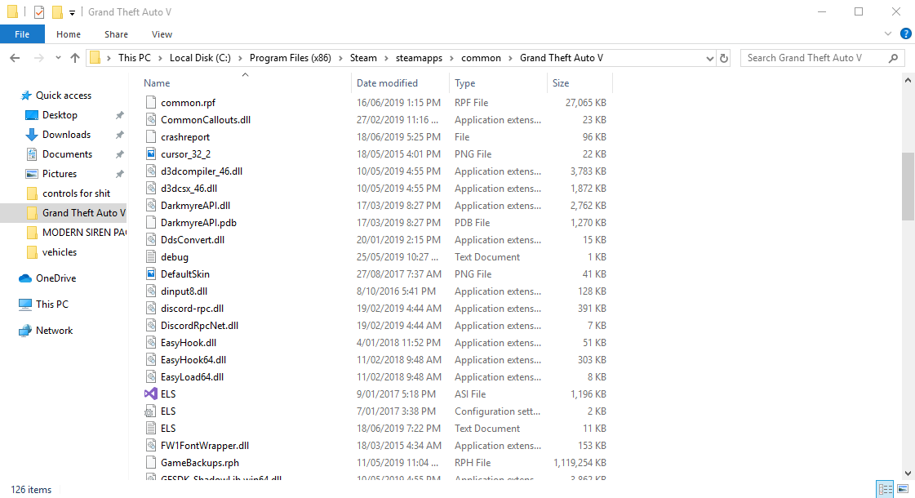Click the scrollbar up arrow
This screenshot has height=498, width=915.
point(908,81)
